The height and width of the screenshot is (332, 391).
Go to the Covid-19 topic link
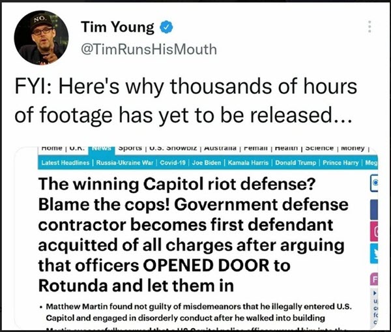[173, 163]
